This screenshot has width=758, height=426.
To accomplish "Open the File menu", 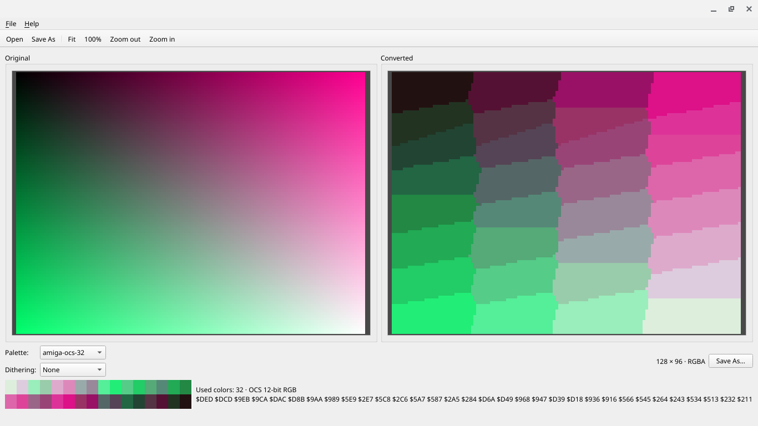I will point(11,24).
